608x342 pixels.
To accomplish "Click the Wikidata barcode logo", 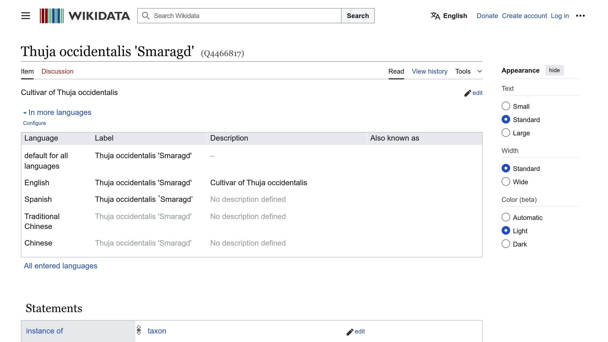I will (x=52, y=16).
